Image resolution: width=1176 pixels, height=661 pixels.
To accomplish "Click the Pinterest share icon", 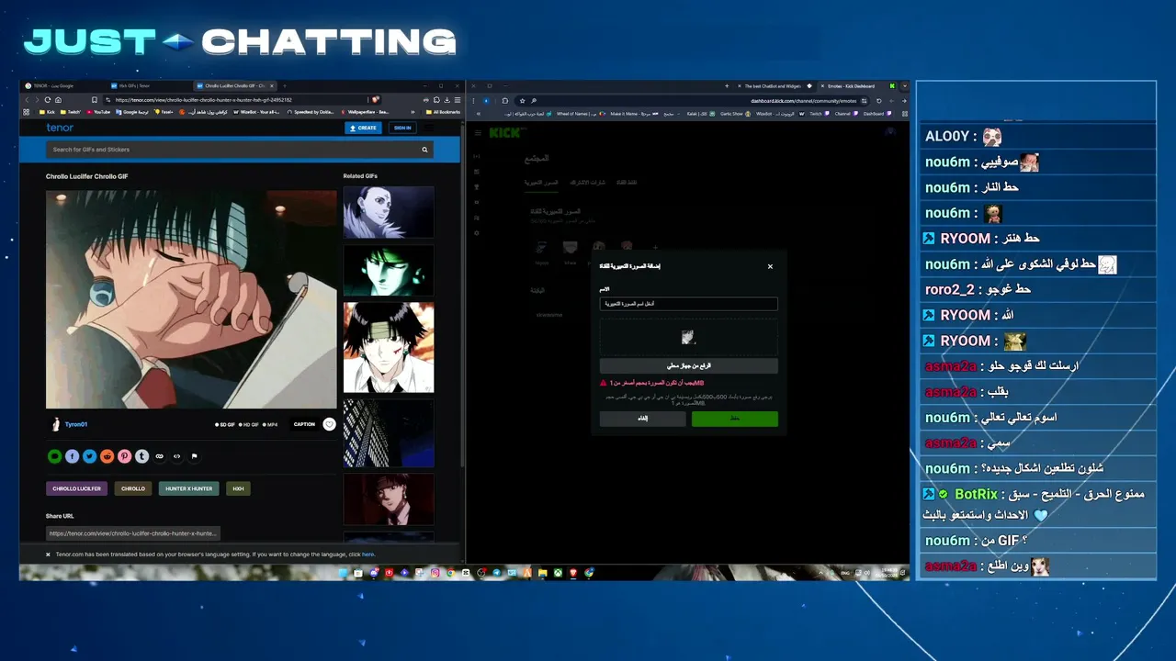I will [x=124, y=456].
